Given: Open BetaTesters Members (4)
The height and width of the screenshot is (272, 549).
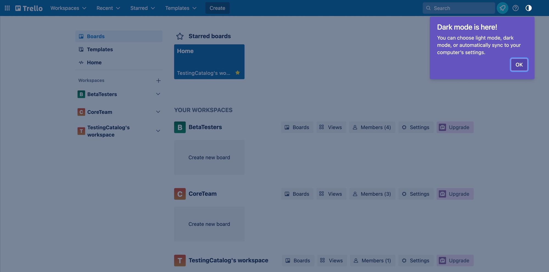Looking at the screenshot, I should 372,127.
